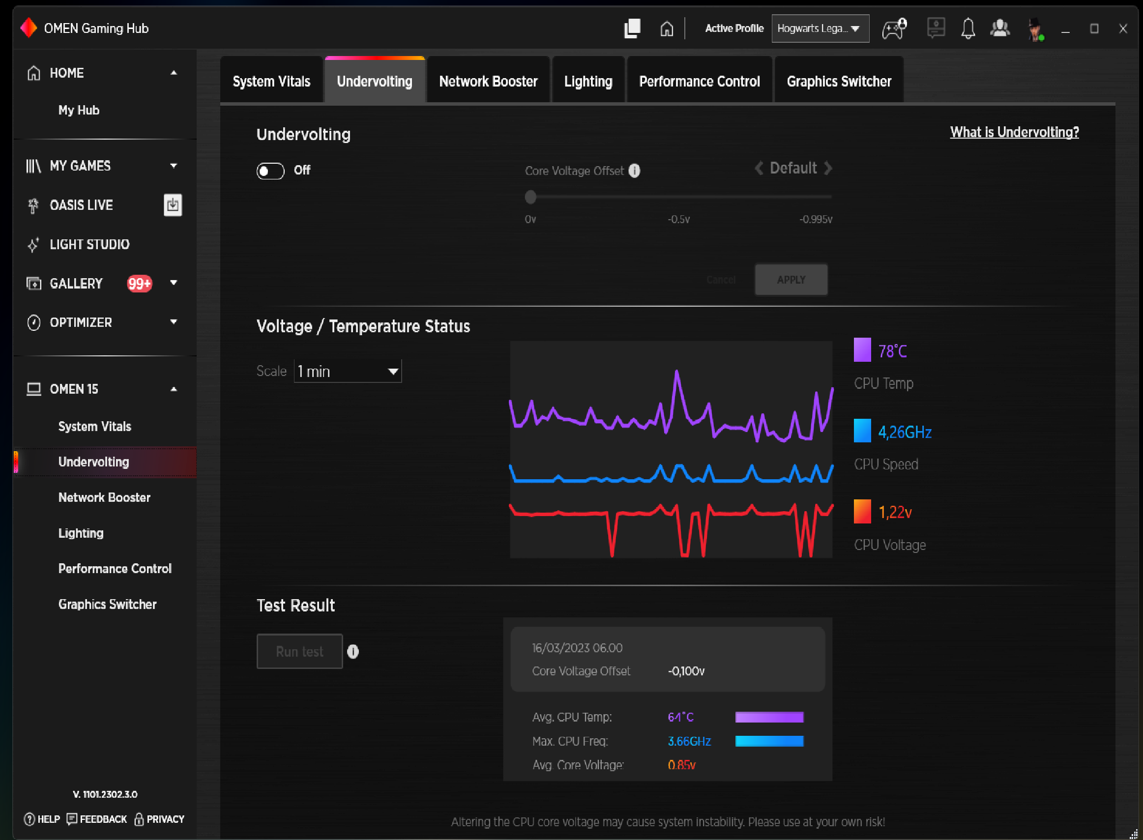
Task: Collapse the OMEN 15 section in sidebar
Action: coord(174,389)
